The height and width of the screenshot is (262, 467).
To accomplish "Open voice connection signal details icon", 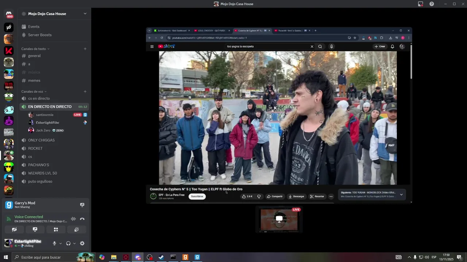I will 9,219.
